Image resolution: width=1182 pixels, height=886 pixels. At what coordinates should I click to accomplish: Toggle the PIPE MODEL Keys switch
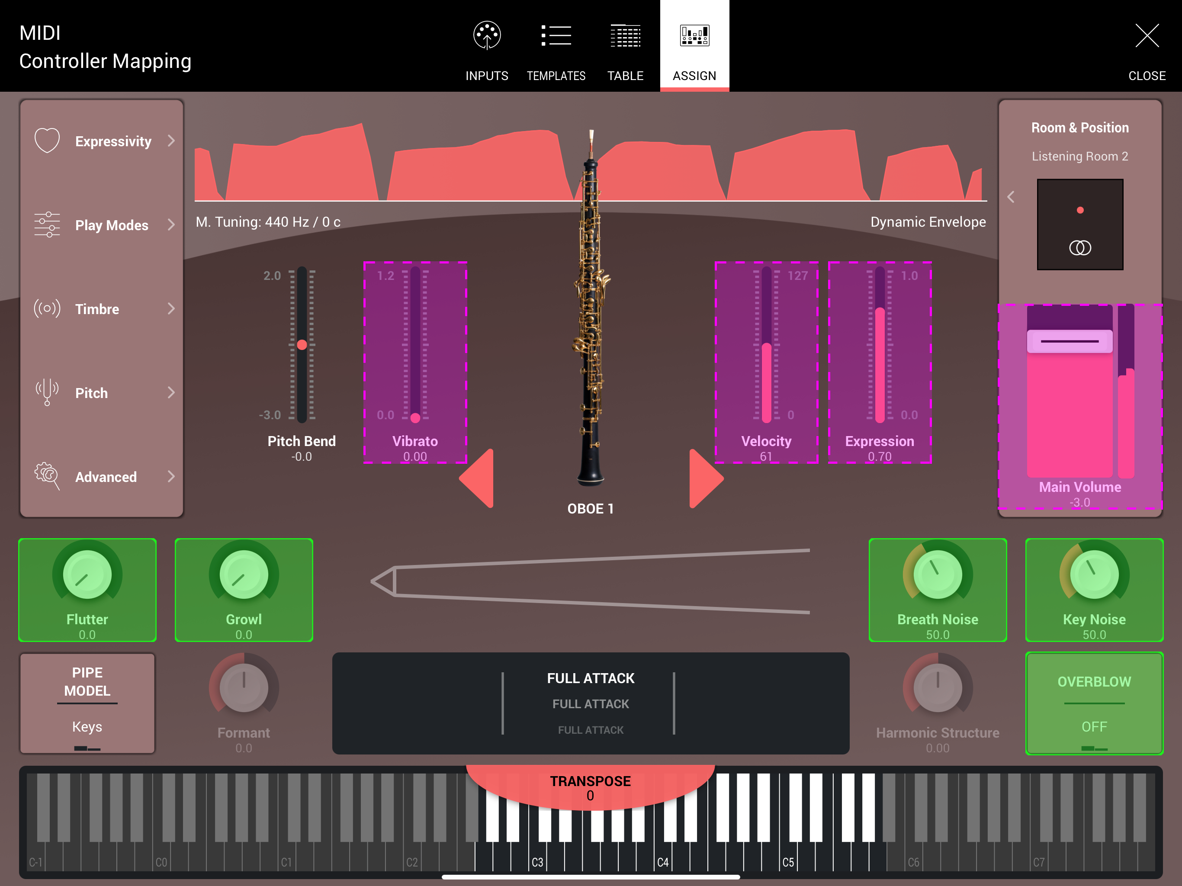pos(87,703)
